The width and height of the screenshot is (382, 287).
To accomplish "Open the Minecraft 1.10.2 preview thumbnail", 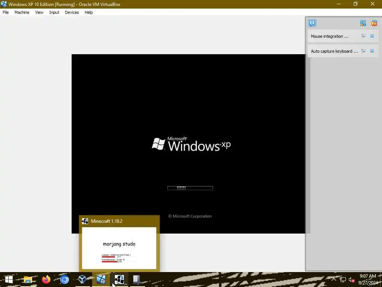I will (119, 248).
